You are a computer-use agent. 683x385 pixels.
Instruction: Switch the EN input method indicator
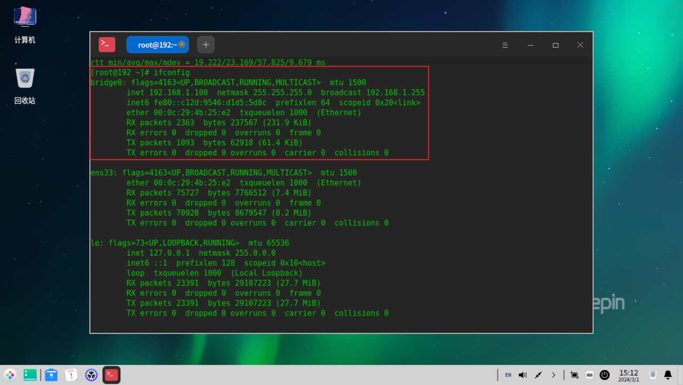(x=508, y=375)
